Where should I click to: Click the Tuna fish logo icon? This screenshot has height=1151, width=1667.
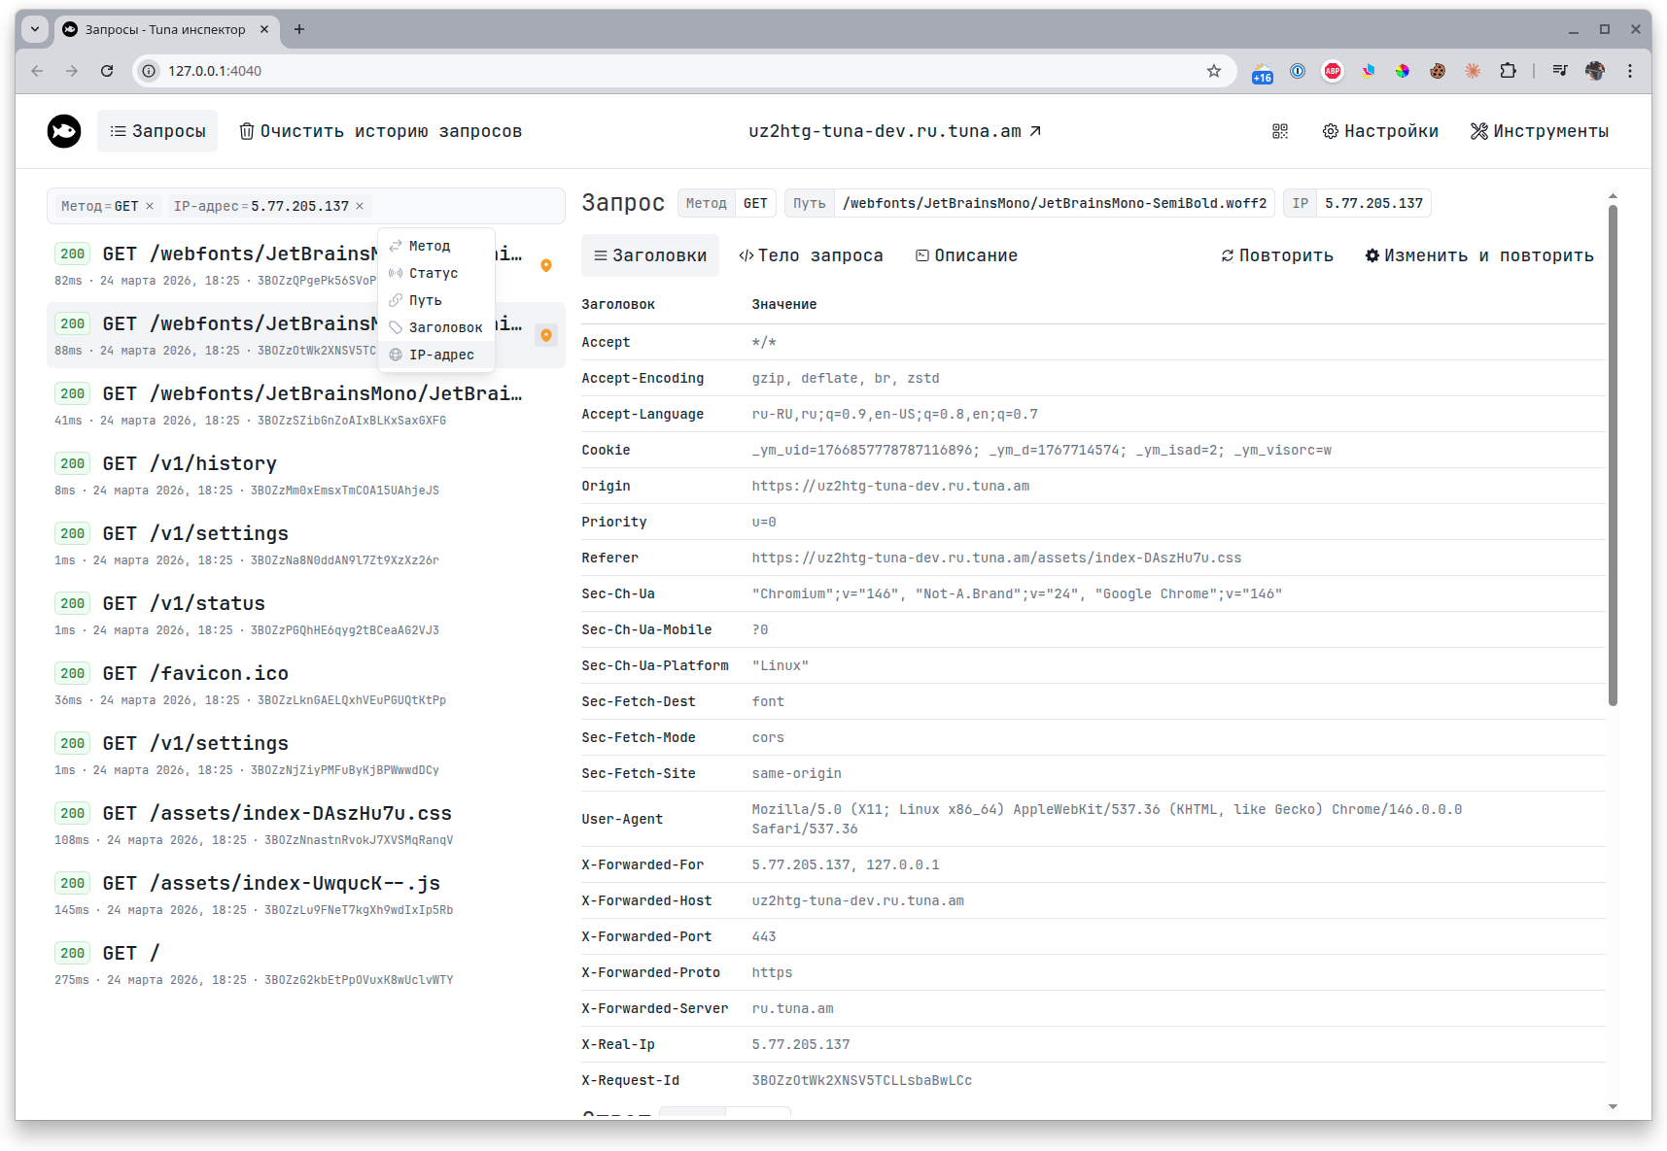[x=64, y=131]
